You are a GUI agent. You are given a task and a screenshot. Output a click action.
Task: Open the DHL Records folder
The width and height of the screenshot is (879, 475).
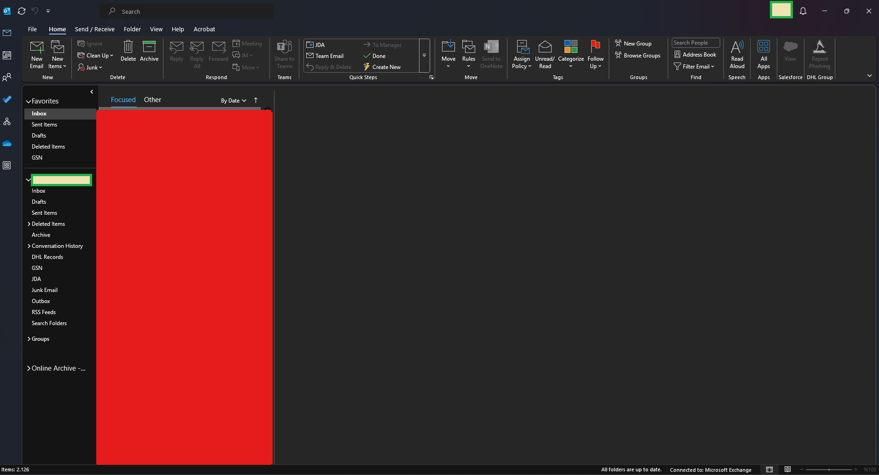(47, 257)
